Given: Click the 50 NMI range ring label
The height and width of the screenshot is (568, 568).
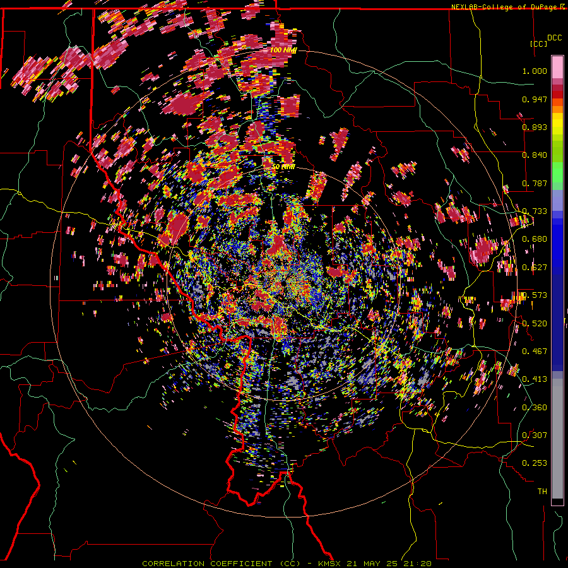Looking at the screenshot, I should click(x=283, y=167).
